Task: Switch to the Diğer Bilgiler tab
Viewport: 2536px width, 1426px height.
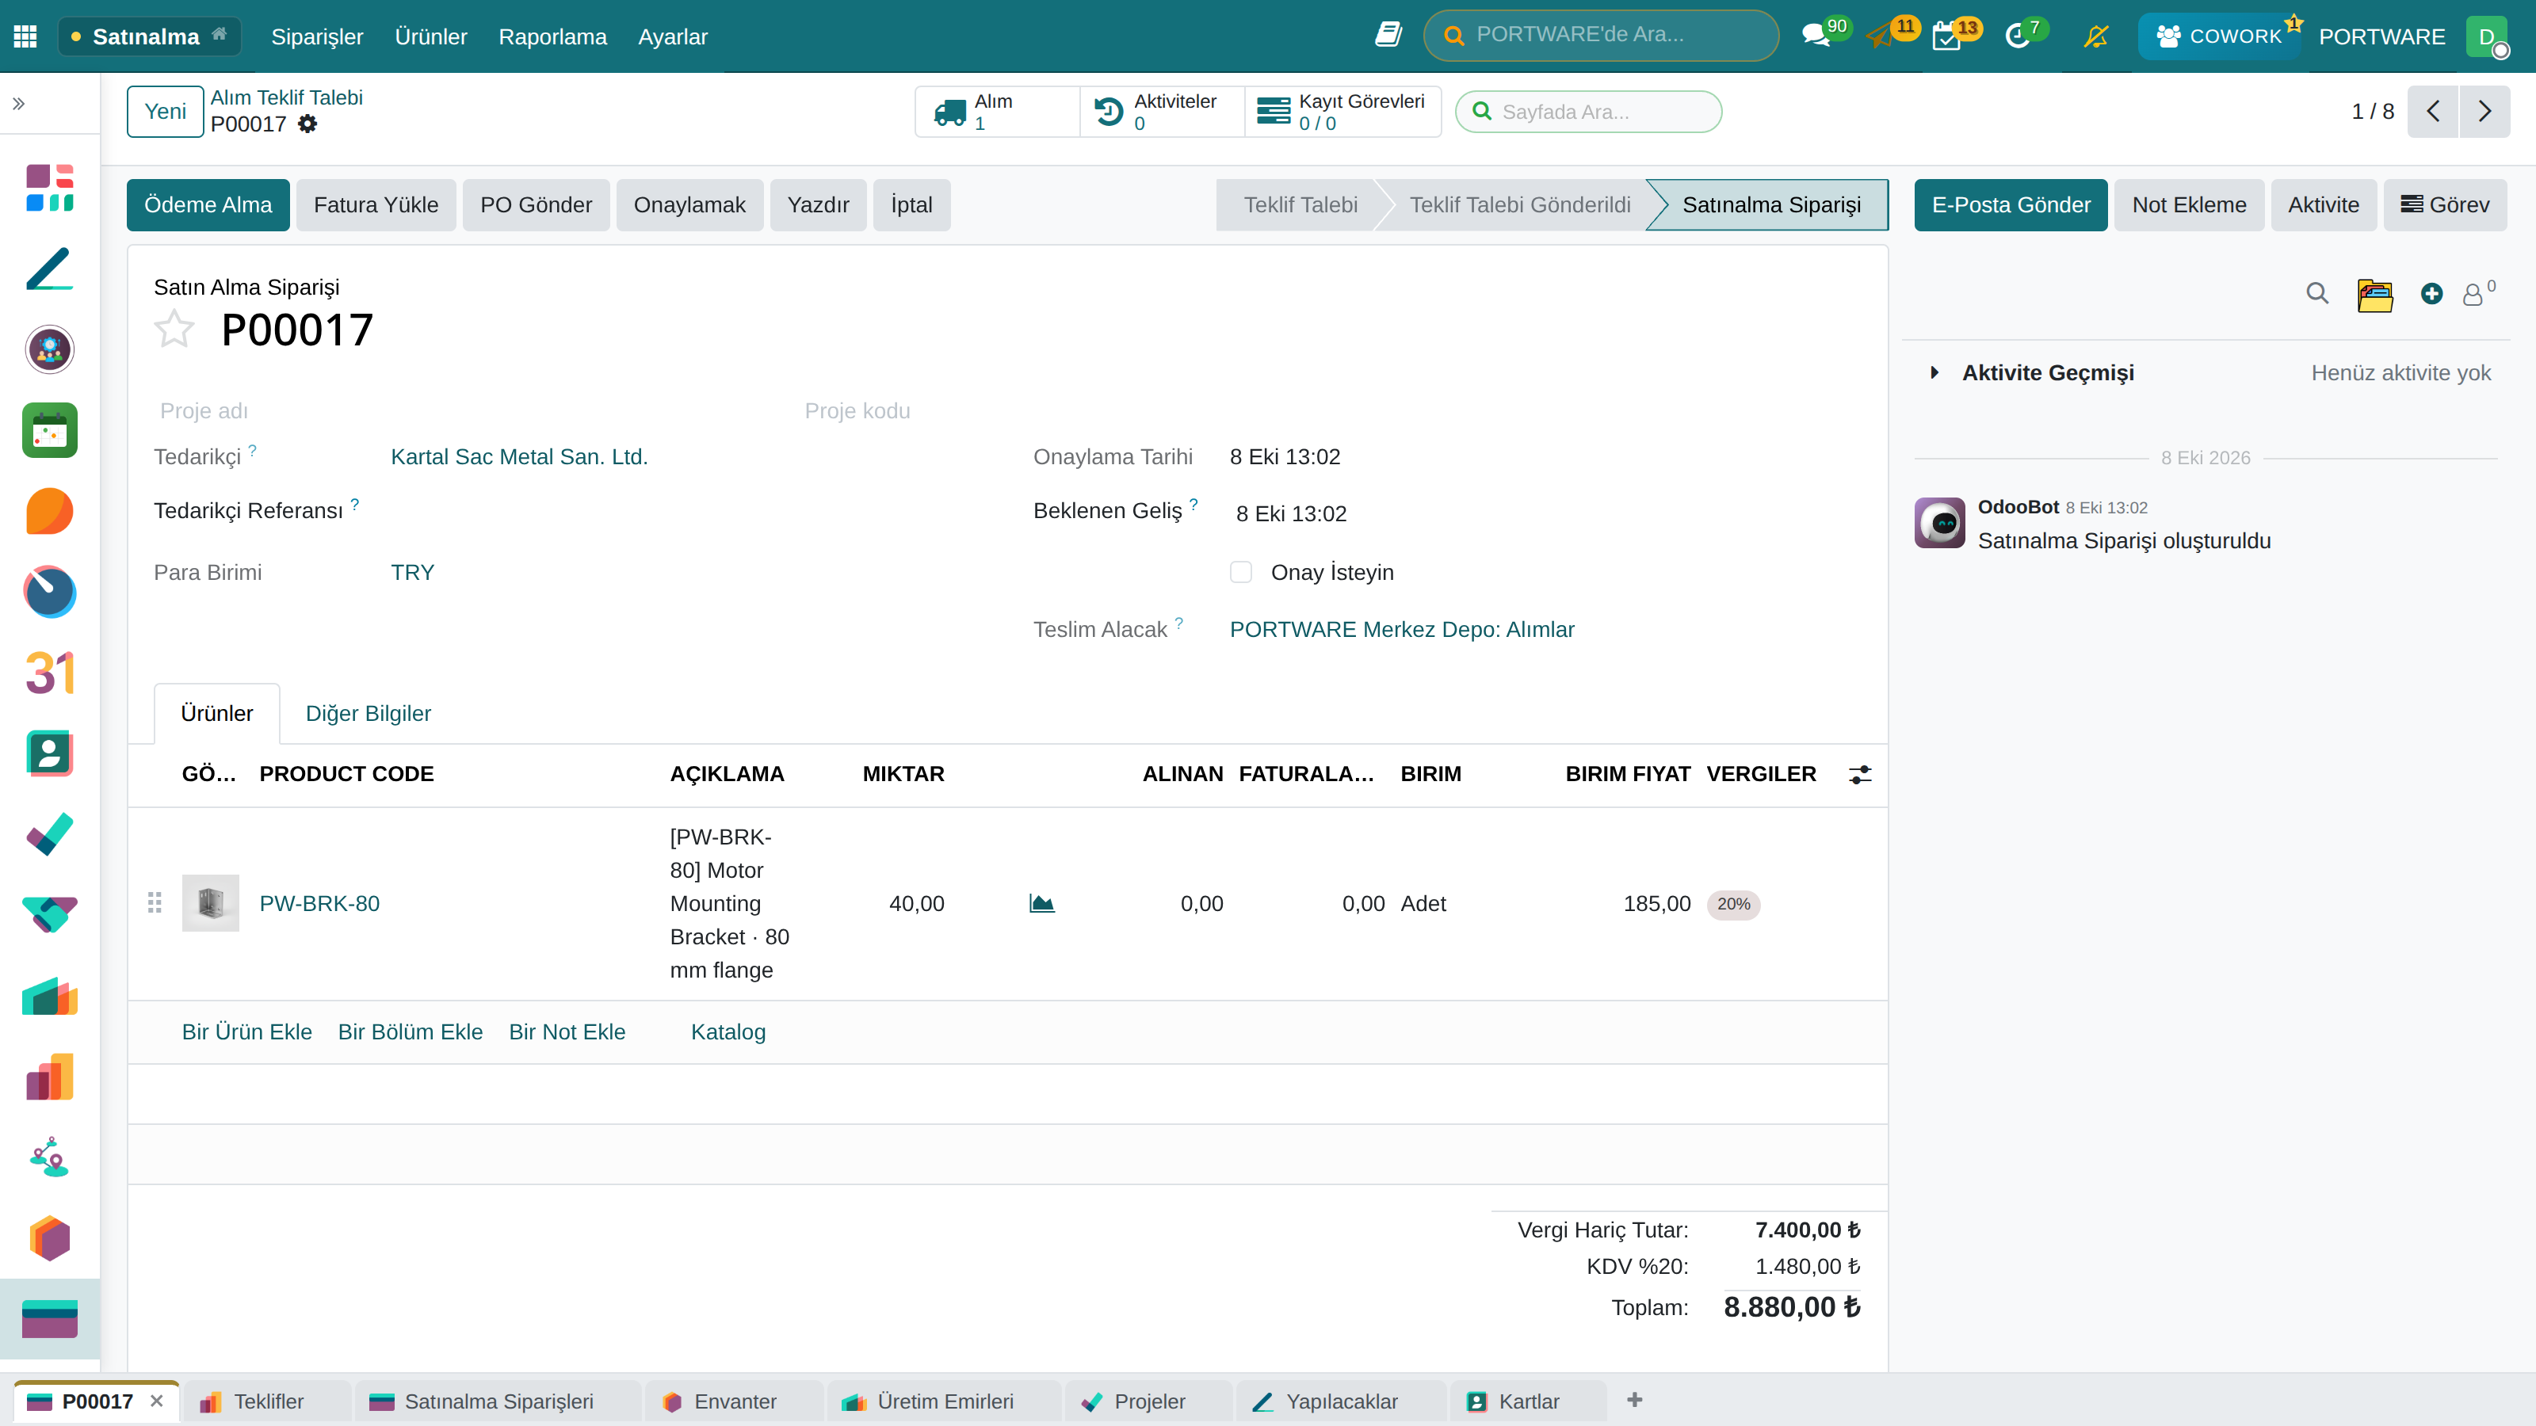Action: coord(369,714)
